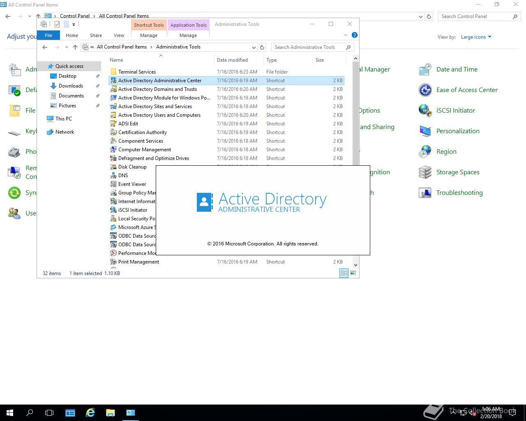Image resolution: width=526 pixels, height=421 pixels.
Task: Open Control Panel recent locations dropdown
Action: coord(30,16)
